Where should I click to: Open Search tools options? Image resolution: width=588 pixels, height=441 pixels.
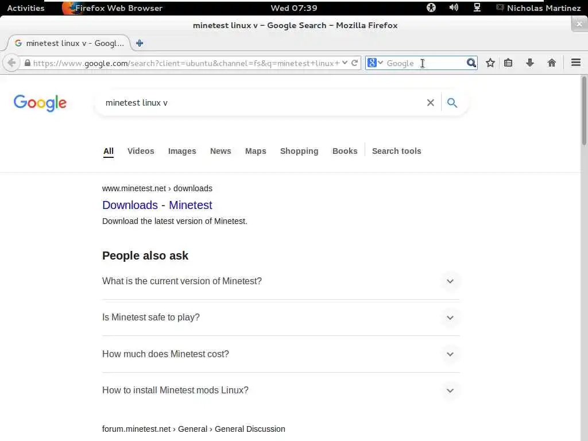coord(396,151)
